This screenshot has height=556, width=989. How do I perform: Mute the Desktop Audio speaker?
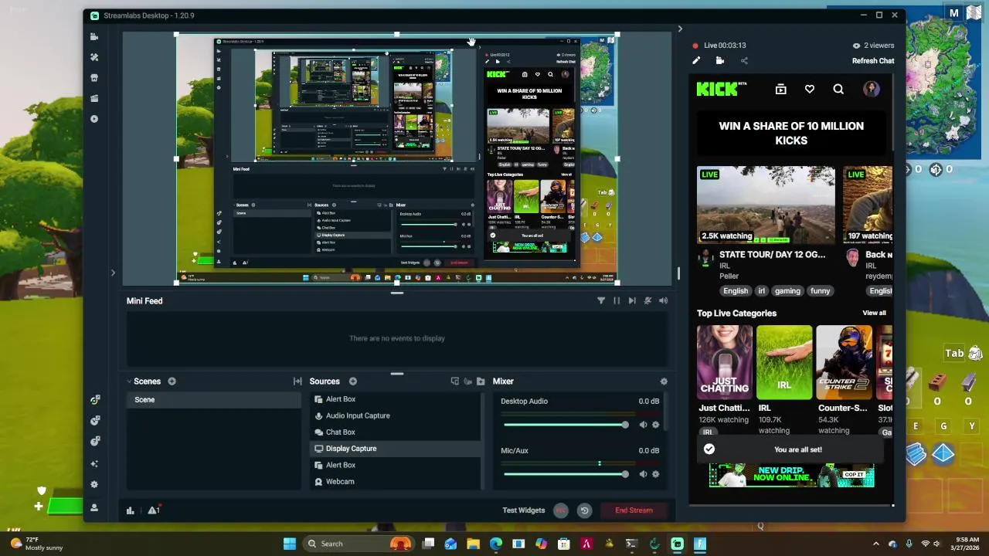tap(643, 425)
